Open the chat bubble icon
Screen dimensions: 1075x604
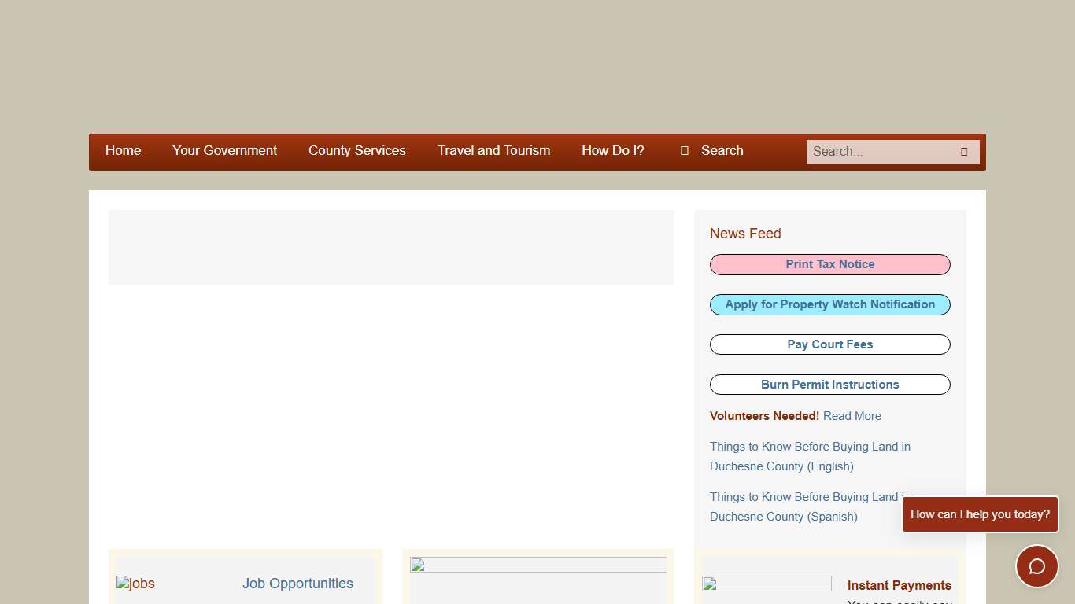click(1036, 566)
